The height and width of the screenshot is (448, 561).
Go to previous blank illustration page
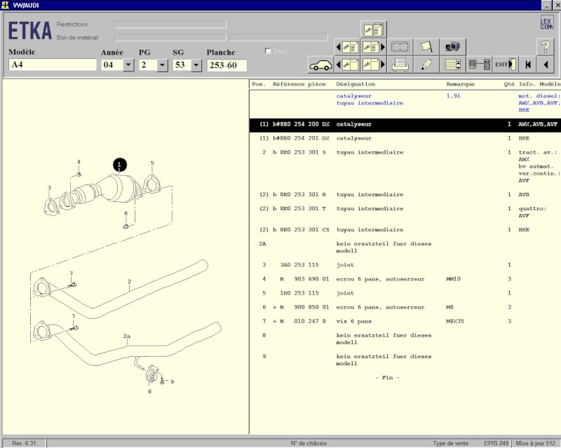pyautogui.click(x=347, y=65)
